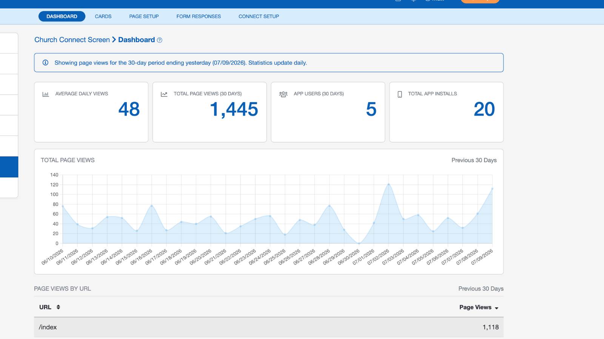Click the average daily views value 48
This screenshot has height=339, width=604.
point(129,109)
